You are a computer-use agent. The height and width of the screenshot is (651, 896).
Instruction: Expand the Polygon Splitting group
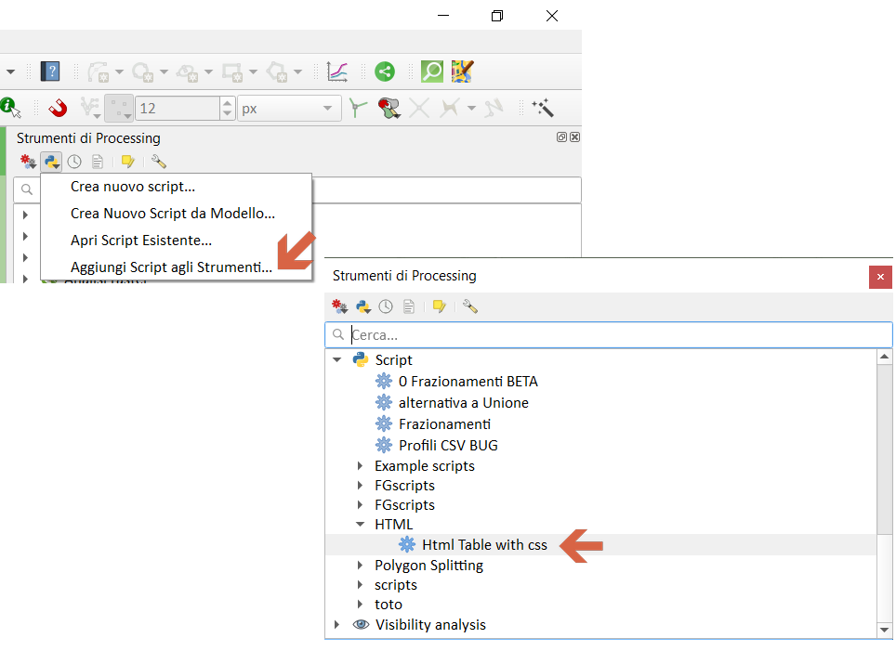[x=362, y=566]
